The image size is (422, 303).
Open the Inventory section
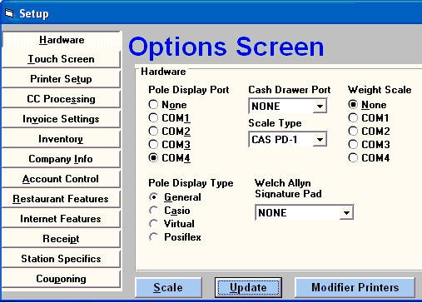[x=62, y=139]
